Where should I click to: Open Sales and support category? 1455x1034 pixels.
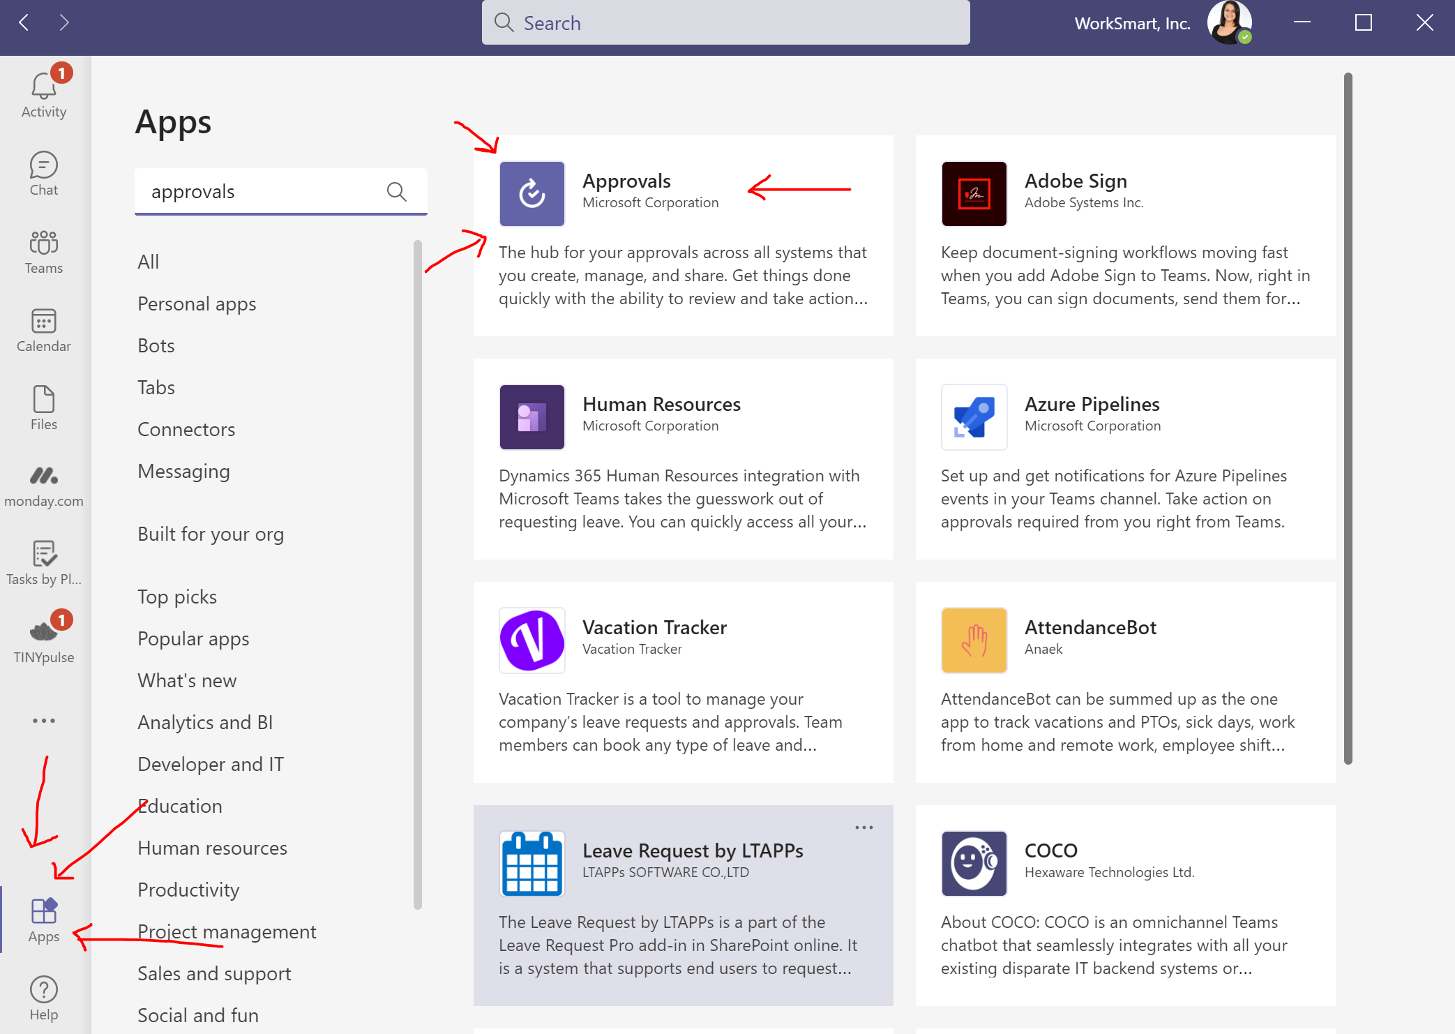pyautogui.click(x=214, y=973)
